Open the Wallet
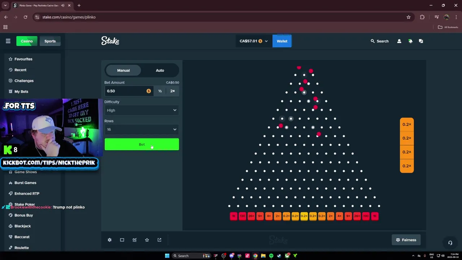462x260 pixels. [282, 41]
